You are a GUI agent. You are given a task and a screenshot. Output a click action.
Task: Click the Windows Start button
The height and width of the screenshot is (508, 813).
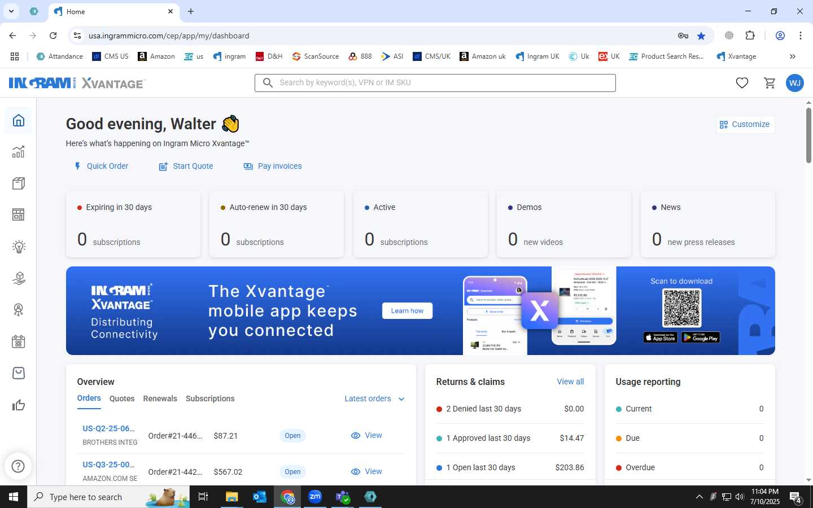coord(14,497)
